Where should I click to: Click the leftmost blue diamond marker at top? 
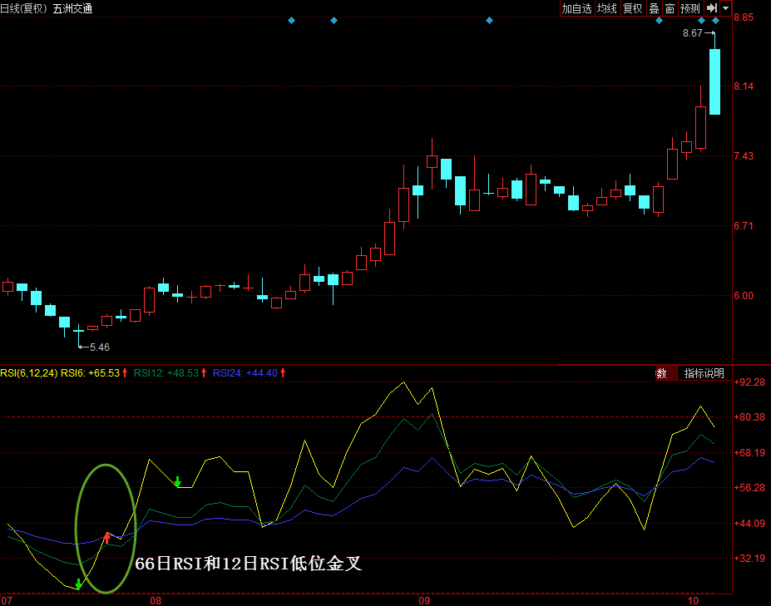click(x=291, y=20)
